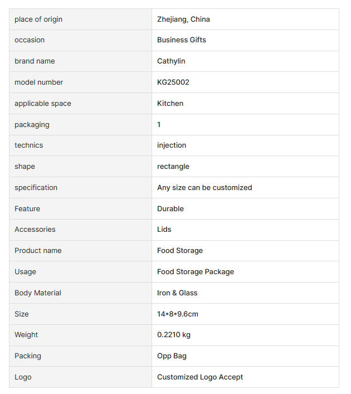The height and width of the screenshot is (394, 351).
Task: Select the 'Business Gifts' occasion cell
Action: coord(181,40)
